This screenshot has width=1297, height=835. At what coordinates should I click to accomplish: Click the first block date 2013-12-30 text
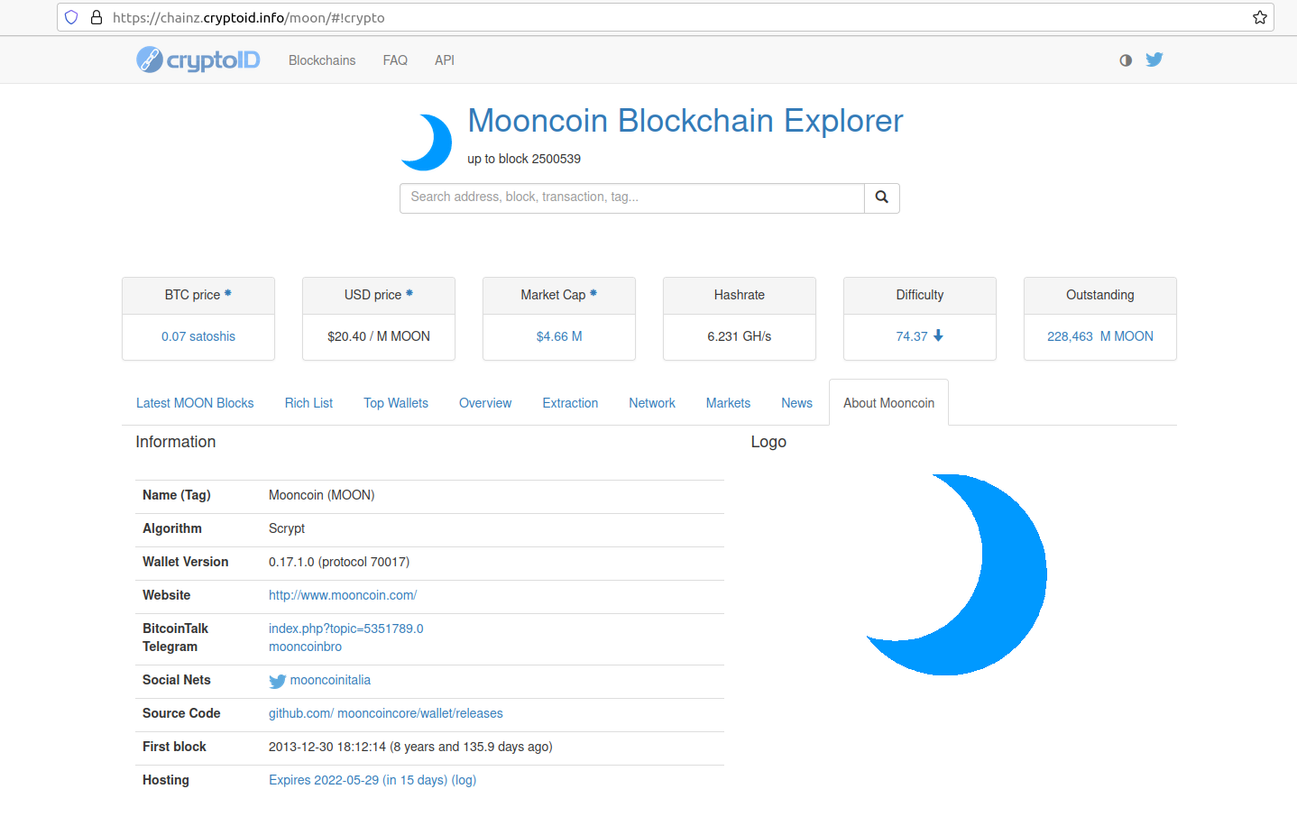tap(410, 747)
